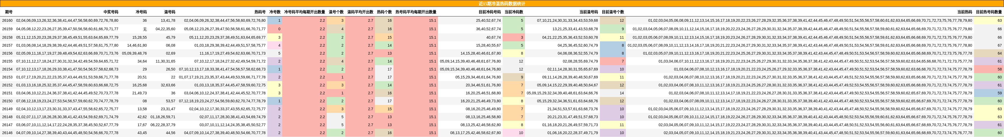
Task: Select period number 26158
Action: (x=7, y=37)
